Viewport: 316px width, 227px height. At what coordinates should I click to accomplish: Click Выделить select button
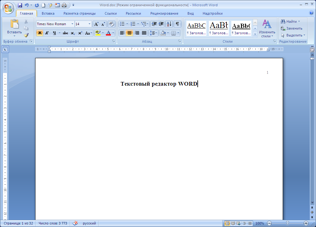click(293, 35)
